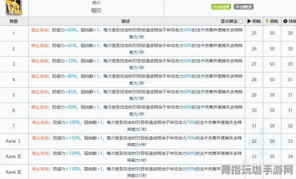Viewport: 296px width, 179px height.
Task: Click initial SP value 25
Action: [254, 33]
